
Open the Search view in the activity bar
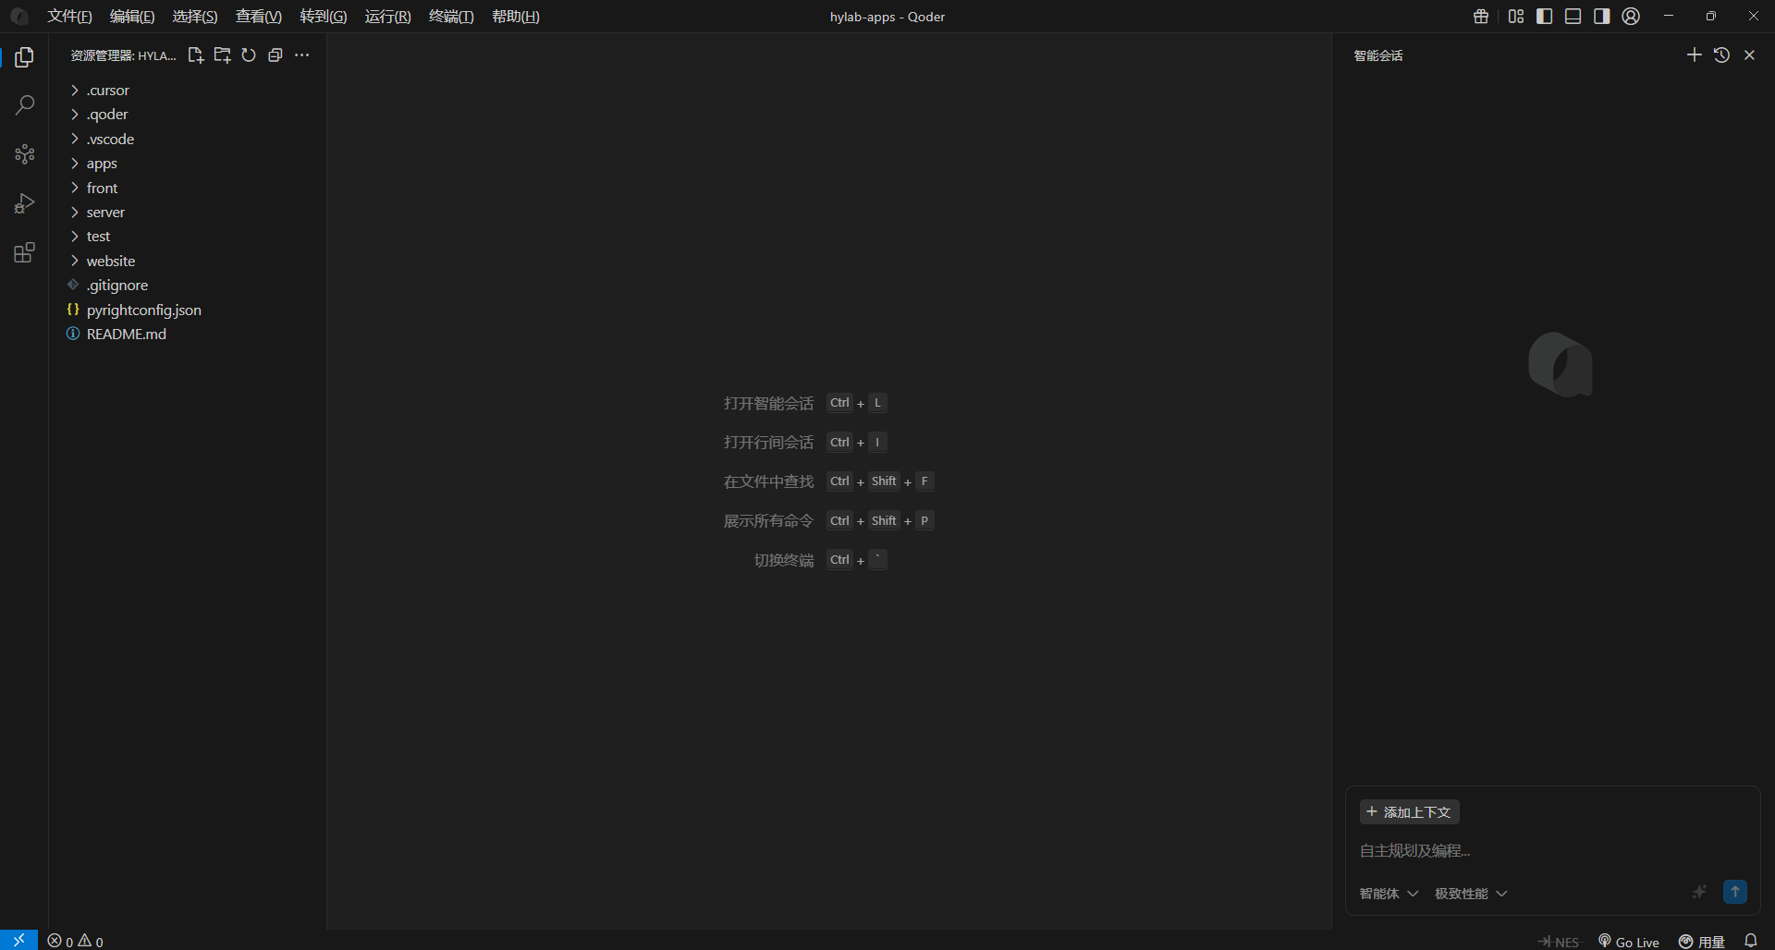(25, 104)
